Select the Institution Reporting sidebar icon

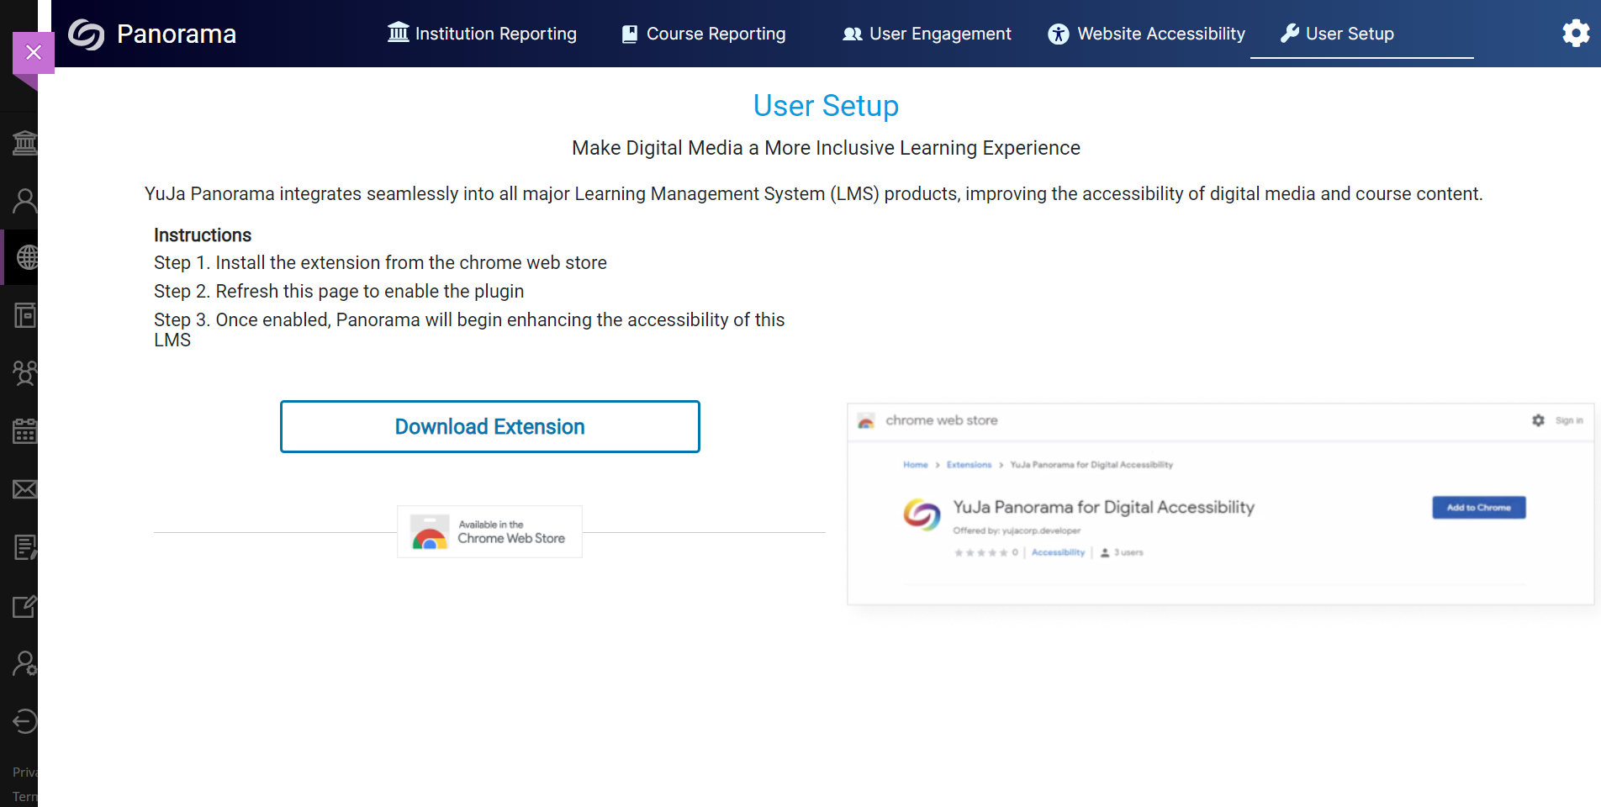[24, 142]
